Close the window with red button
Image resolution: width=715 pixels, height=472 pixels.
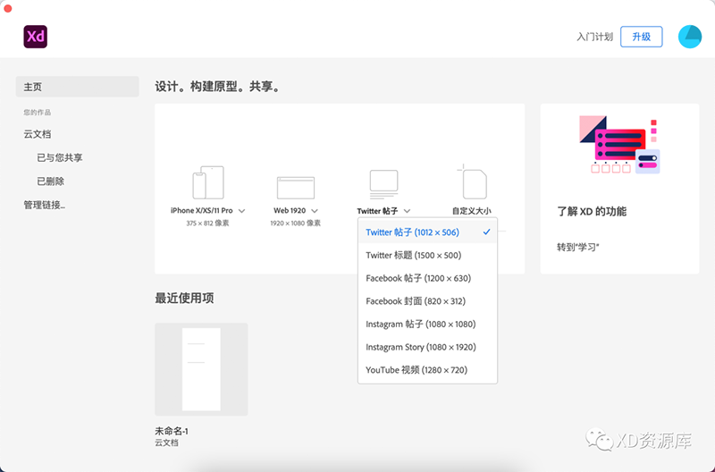[7, 8]
